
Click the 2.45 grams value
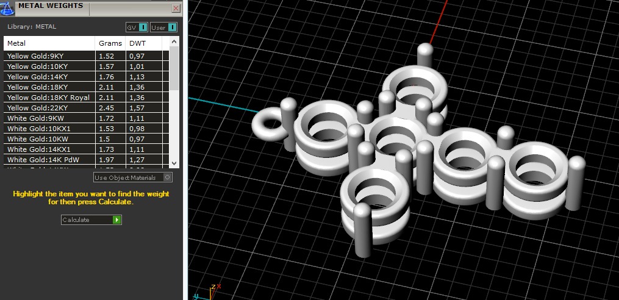click(106, 108)
